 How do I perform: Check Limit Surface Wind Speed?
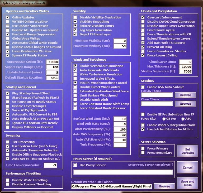(75, 95)
